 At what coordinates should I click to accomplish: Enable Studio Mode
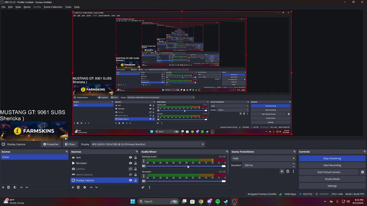[x=332, y=179]
